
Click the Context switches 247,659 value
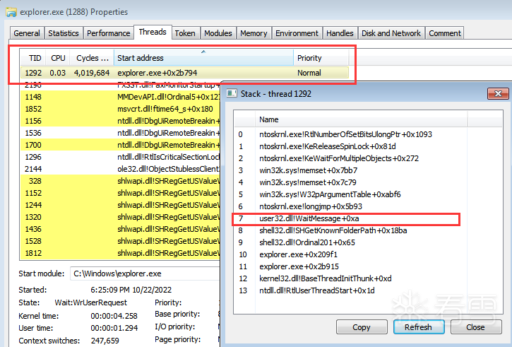[105, 341]
